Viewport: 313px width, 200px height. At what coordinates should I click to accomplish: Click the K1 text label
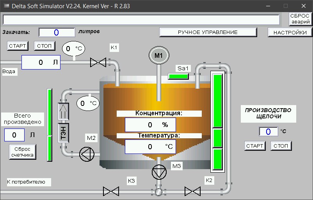click(x=114, y=48)
